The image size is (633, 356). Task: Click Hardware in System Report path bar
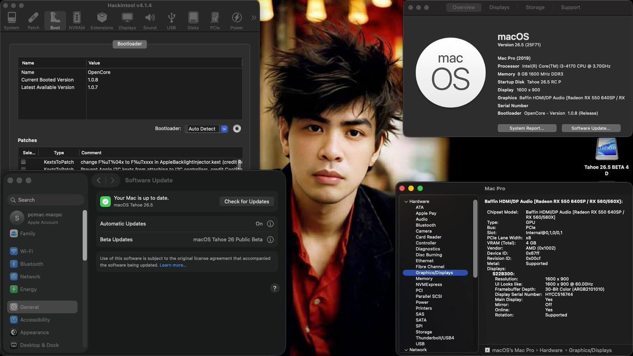click(551, 350)
